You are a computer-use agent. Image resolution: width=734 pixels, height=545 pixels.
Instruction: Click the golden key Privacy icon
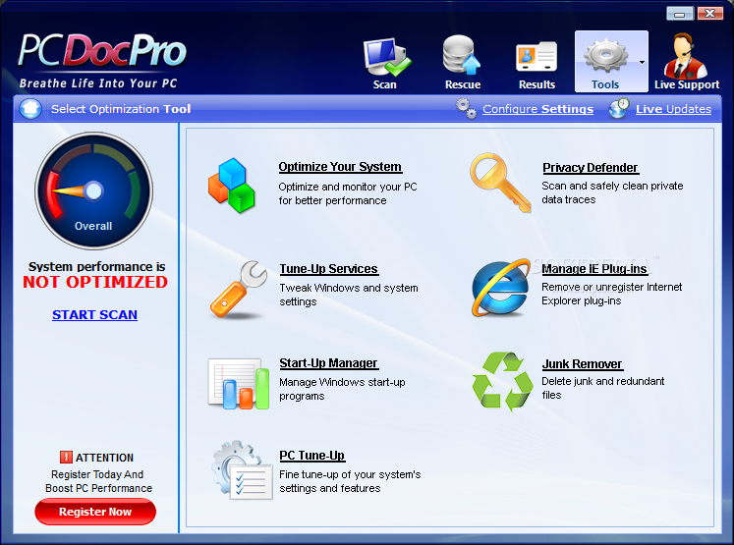point(500,183)
